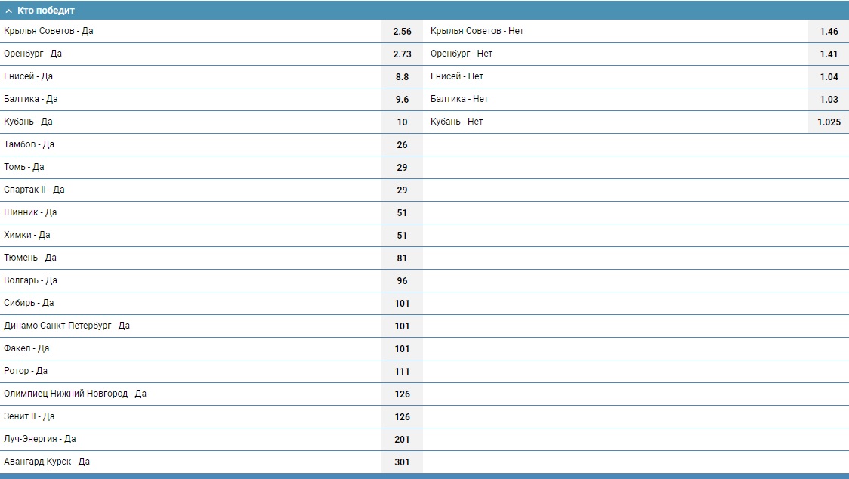Select Тамбов - Да odds 26
This screenshot has height=479, width=849.
click(402, 145)
